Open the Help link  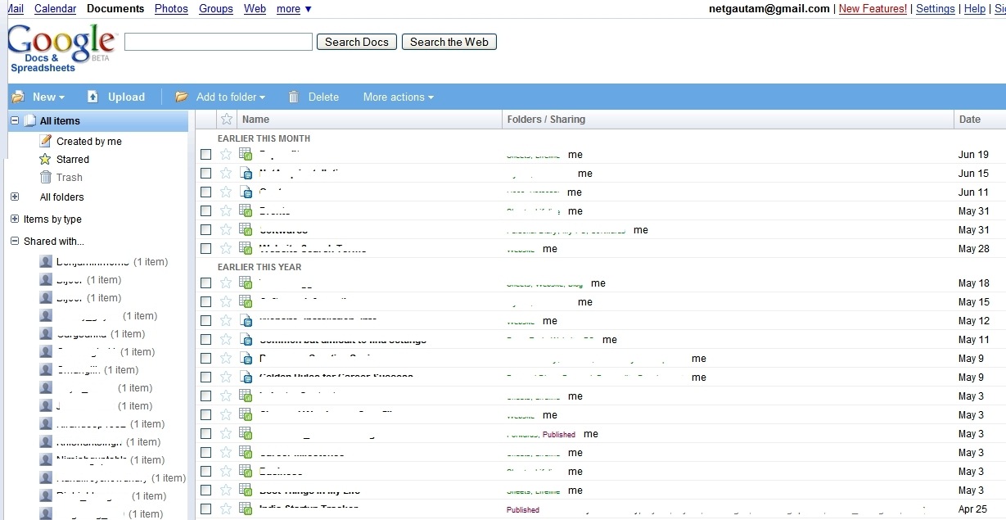[x=975, y=9]
